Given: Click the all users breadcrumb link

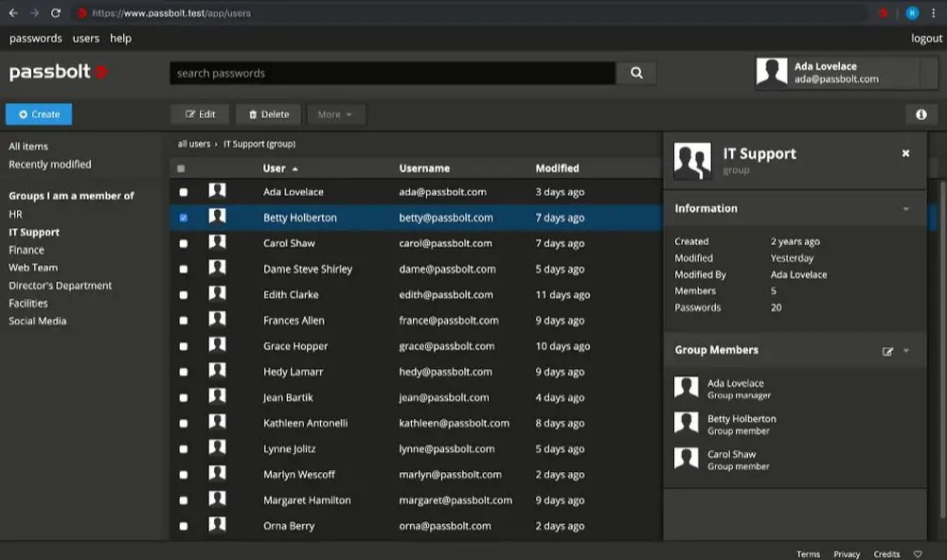Looking at the screenshot, I should point(194,144).
